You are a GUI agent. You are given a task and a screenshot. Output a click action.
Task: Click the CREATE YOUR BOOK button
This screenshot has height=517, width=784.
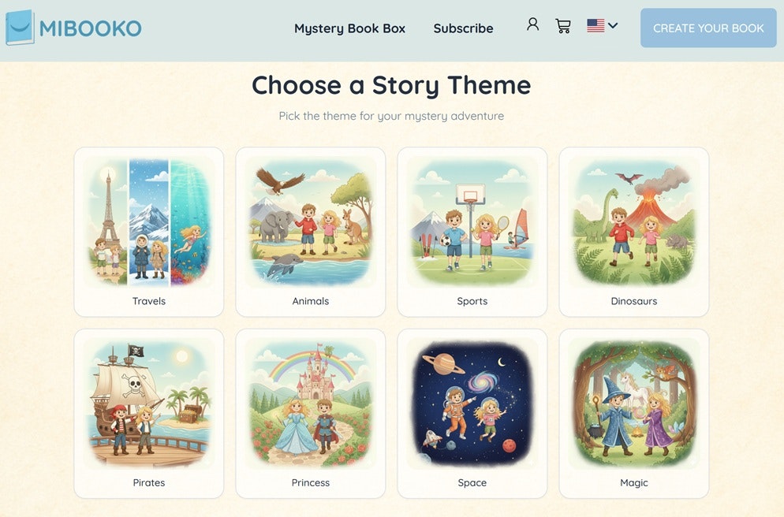[707, 28]
